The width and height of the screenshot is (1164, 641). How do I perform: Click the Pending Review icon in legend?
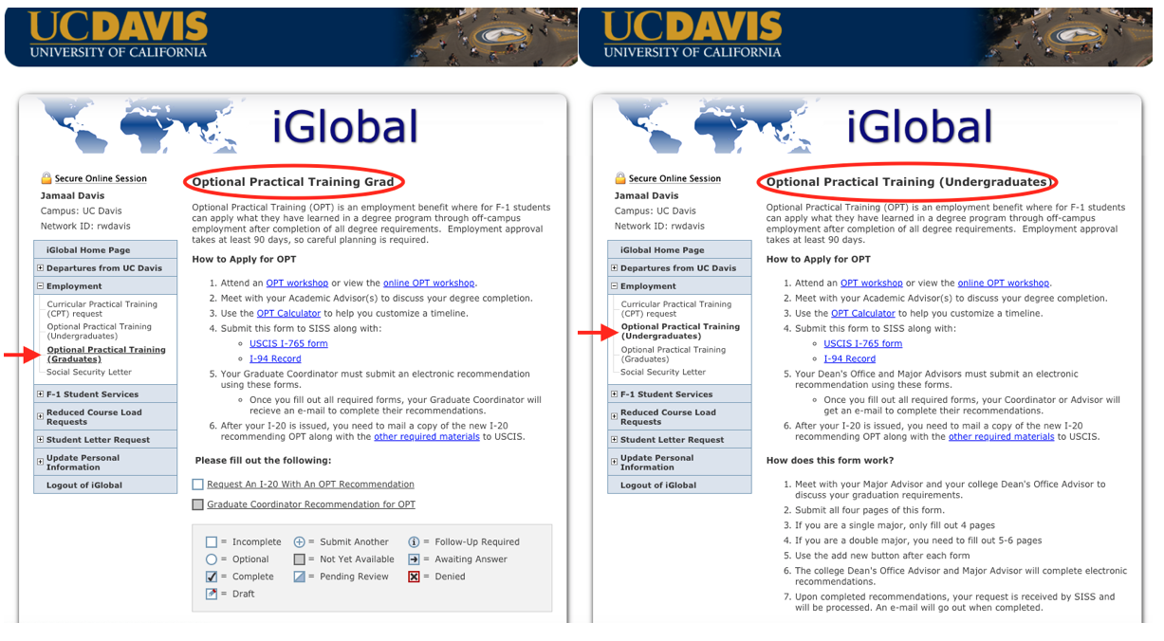[x=300, y=577]
